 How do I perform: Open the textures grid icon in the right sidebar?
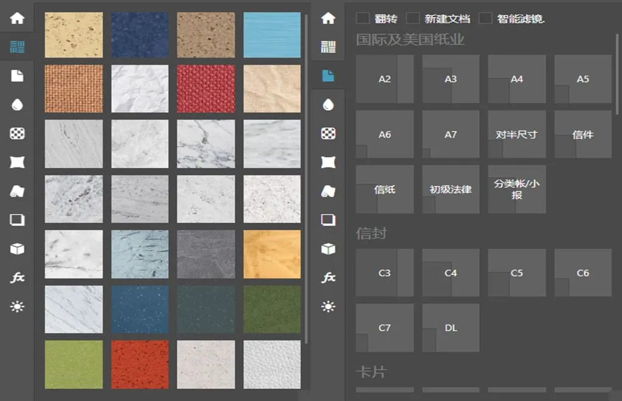tap(328, 47)
